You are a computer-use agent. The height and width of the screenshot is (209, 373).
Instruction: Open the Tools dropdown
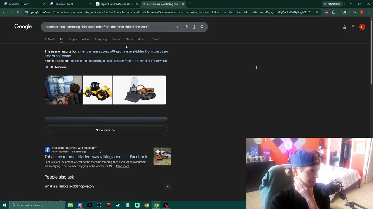pyautogui.click(x=157, y=39)
